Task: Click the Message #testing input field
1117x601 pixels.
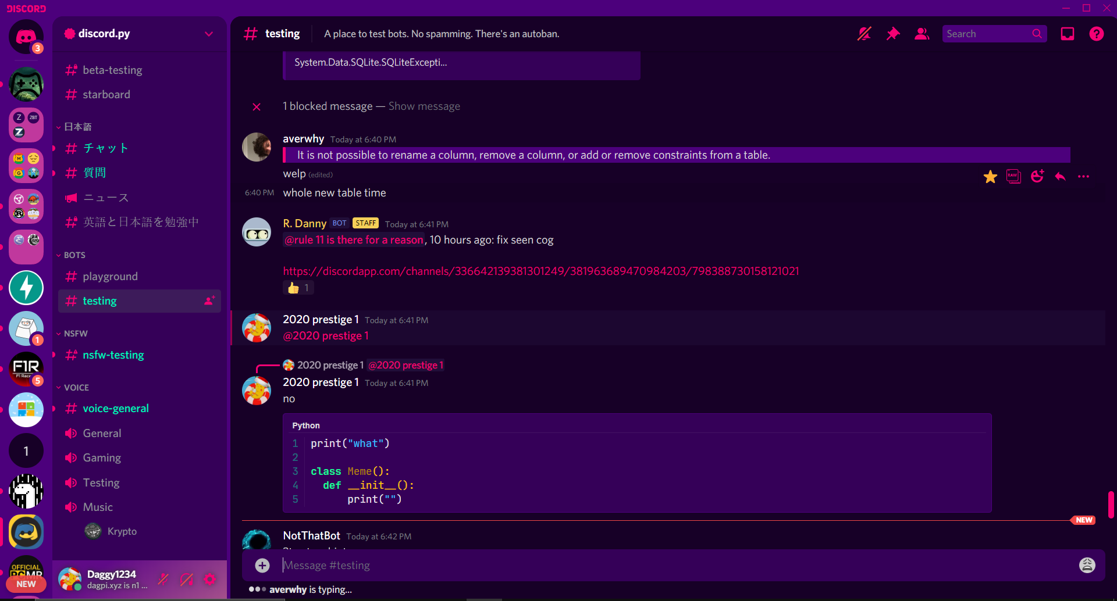Action: (x=669, y=565)
